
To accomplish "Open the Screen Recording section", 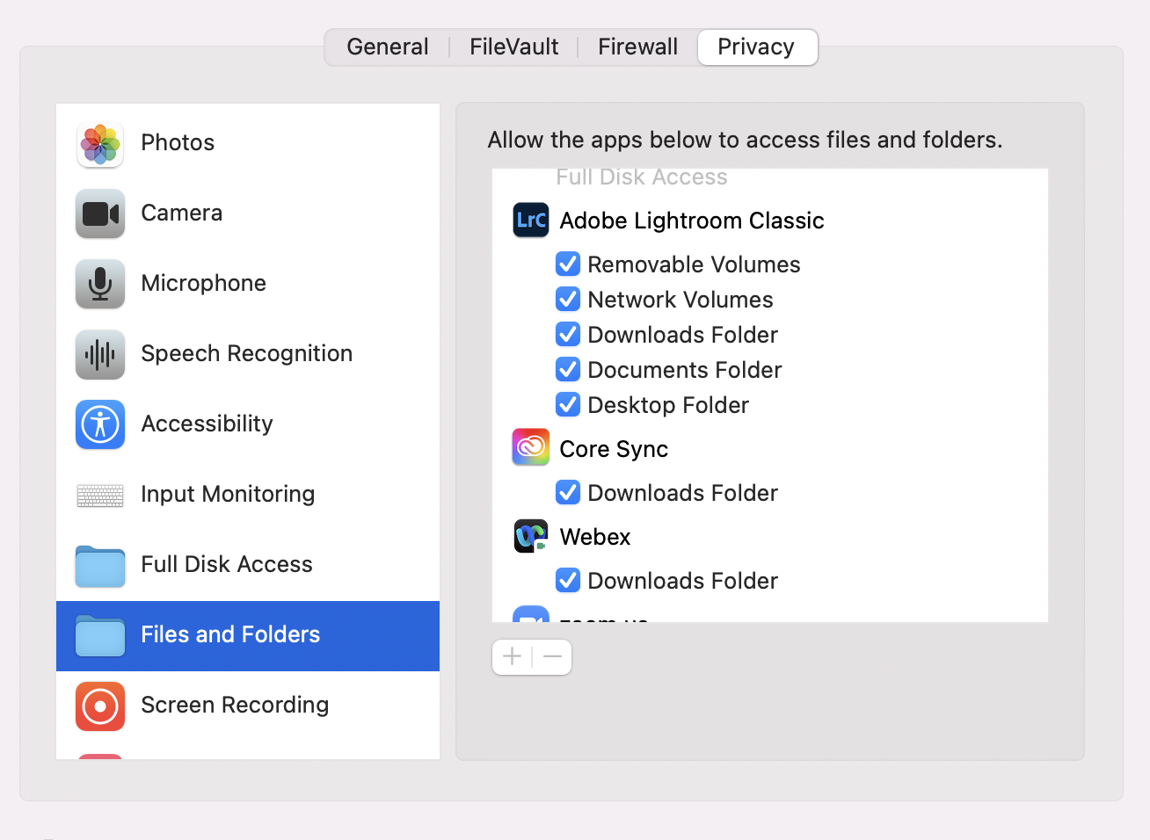I will click(99, 706).
